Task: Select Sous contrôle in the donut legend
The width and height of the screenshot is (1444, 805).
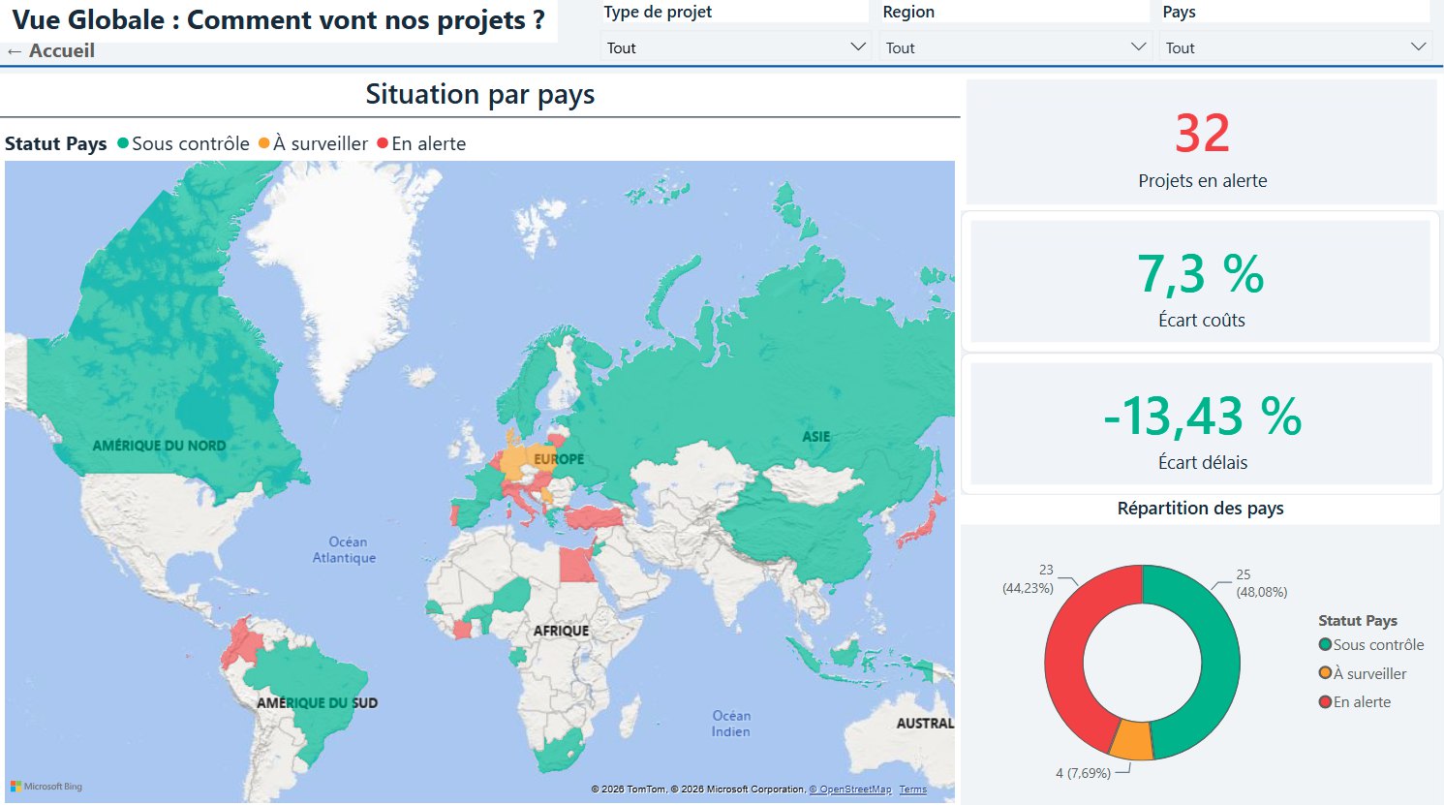Action: (x=1371, y=645)
